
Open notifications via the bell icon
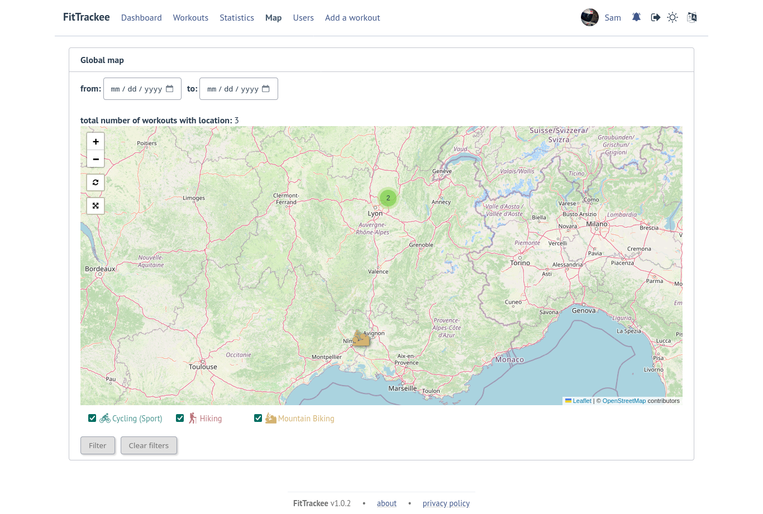[x=636, y=17]
